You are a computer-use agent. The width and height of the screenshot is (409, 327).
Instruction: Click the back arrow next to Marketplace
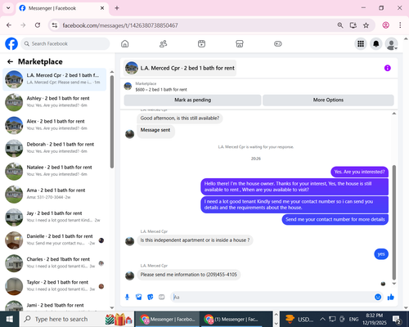click(10, 62)
